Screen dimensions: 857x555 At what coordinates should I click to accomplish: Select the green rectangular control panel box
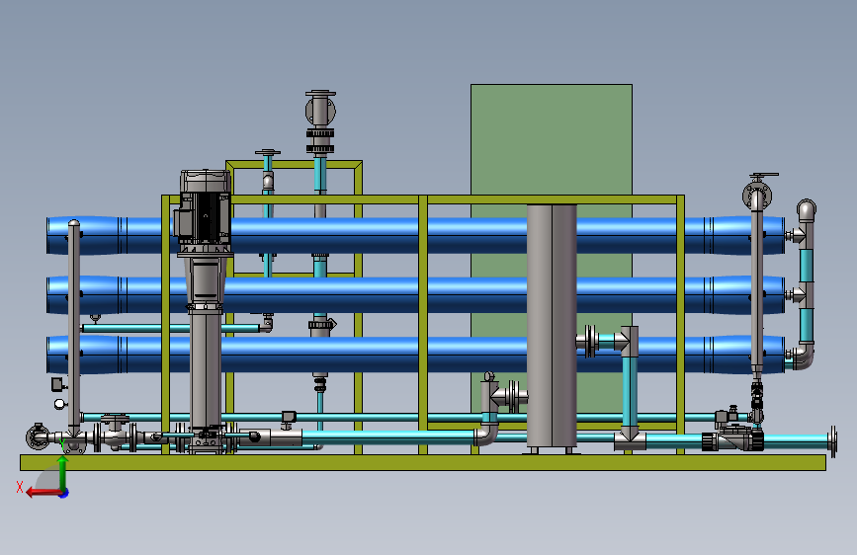coord(552,139)
